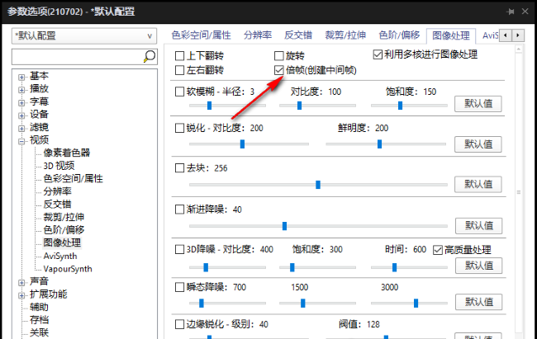Image resolution: width=537 pixels, height=339 pixels.
Task: Click 默认值 button for 软模糊
Action: [478, 104]
